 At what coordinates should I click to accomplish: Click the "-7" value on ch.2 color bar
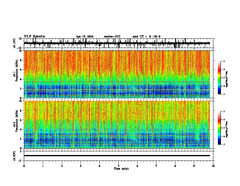[224, 144]
